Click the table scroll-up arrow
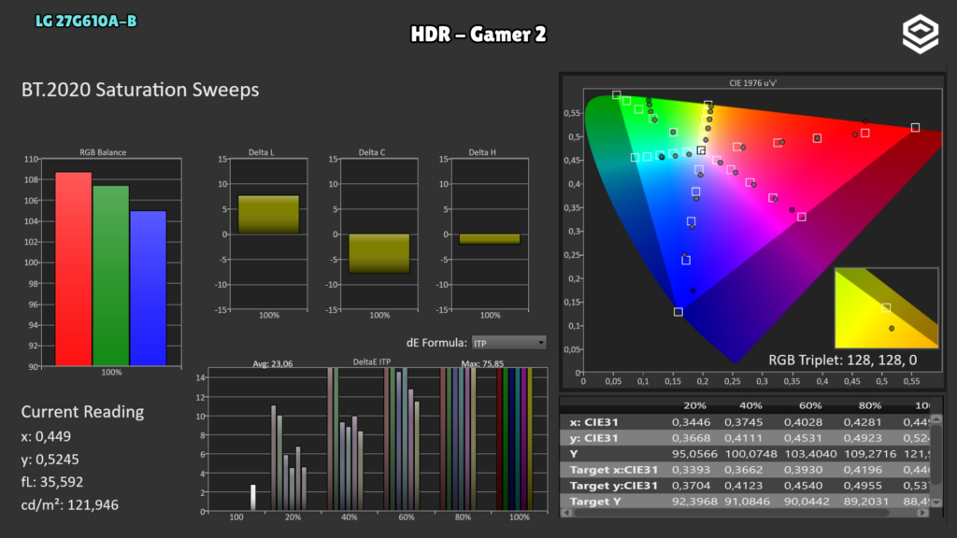This screenshot has width=957, height=538. click(936, 419)
